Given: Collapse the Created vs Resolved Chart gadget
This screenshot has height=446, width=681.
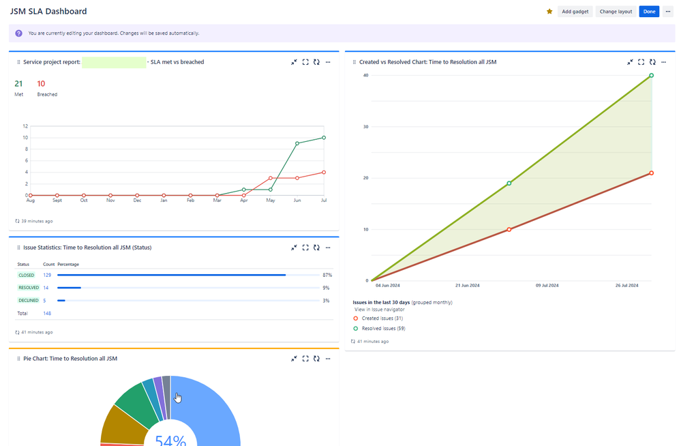Looking at the screenshot, I should tap(630, 62).
